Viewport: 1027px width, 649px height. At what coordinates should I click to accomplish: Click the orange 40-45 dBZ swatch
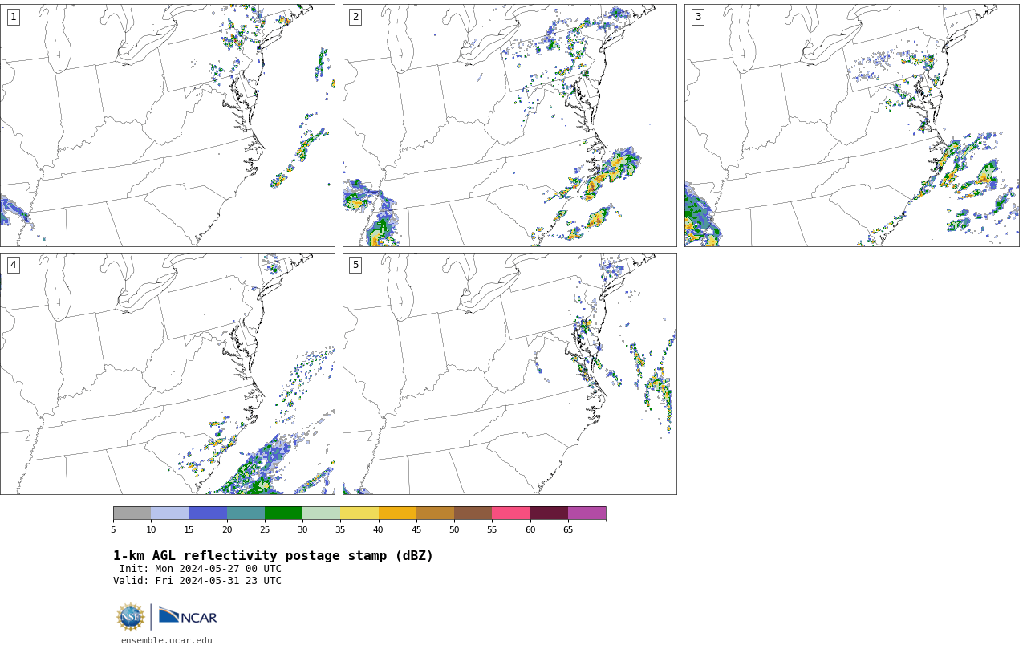pyautogui.click(x=397, y=513)
